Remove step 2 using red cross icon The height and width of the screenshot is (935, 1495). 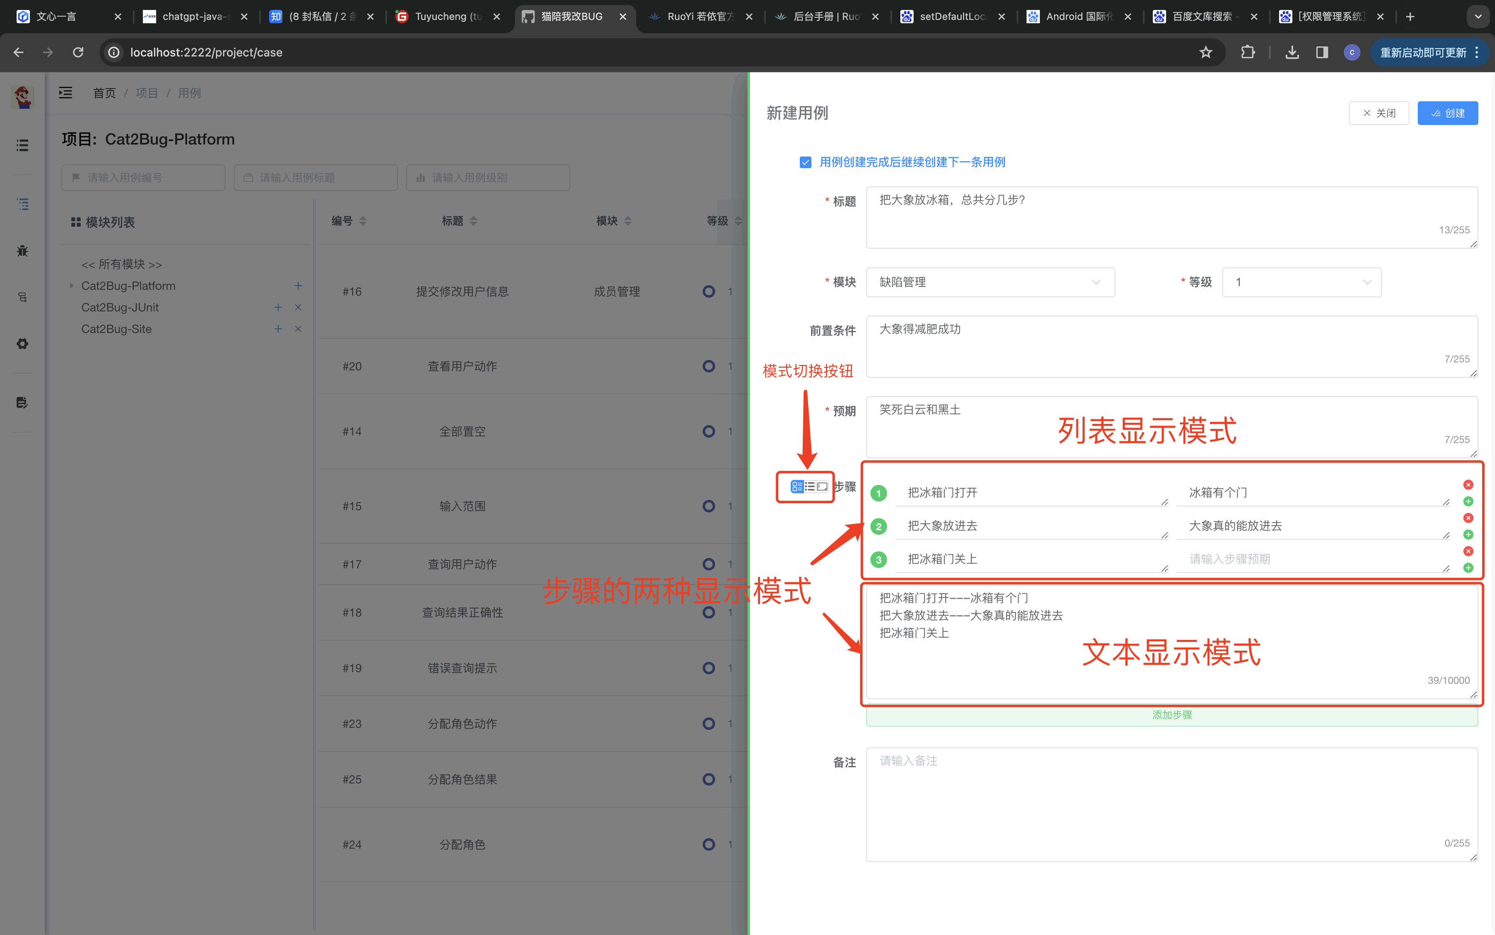click(x=1468, y=518)
